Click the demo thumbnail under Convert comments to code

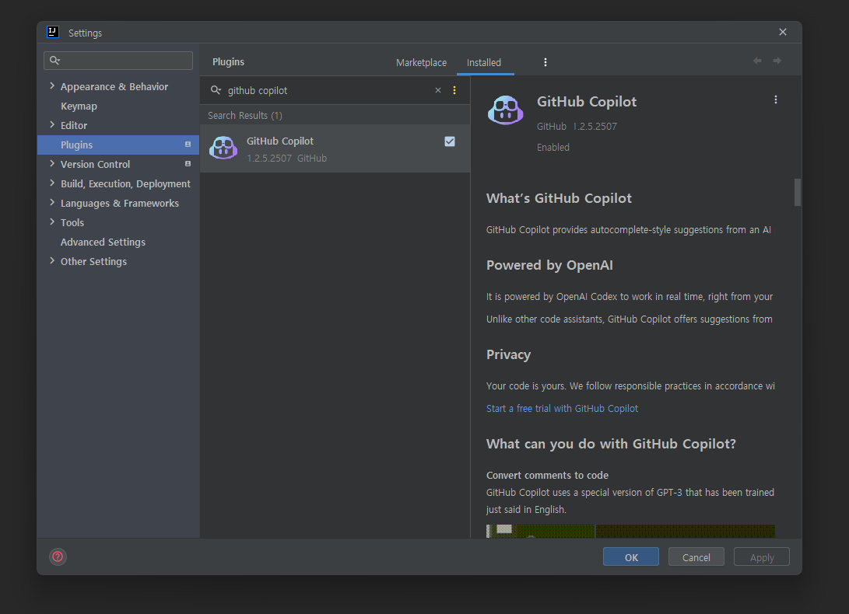click(x=630, y=531)
